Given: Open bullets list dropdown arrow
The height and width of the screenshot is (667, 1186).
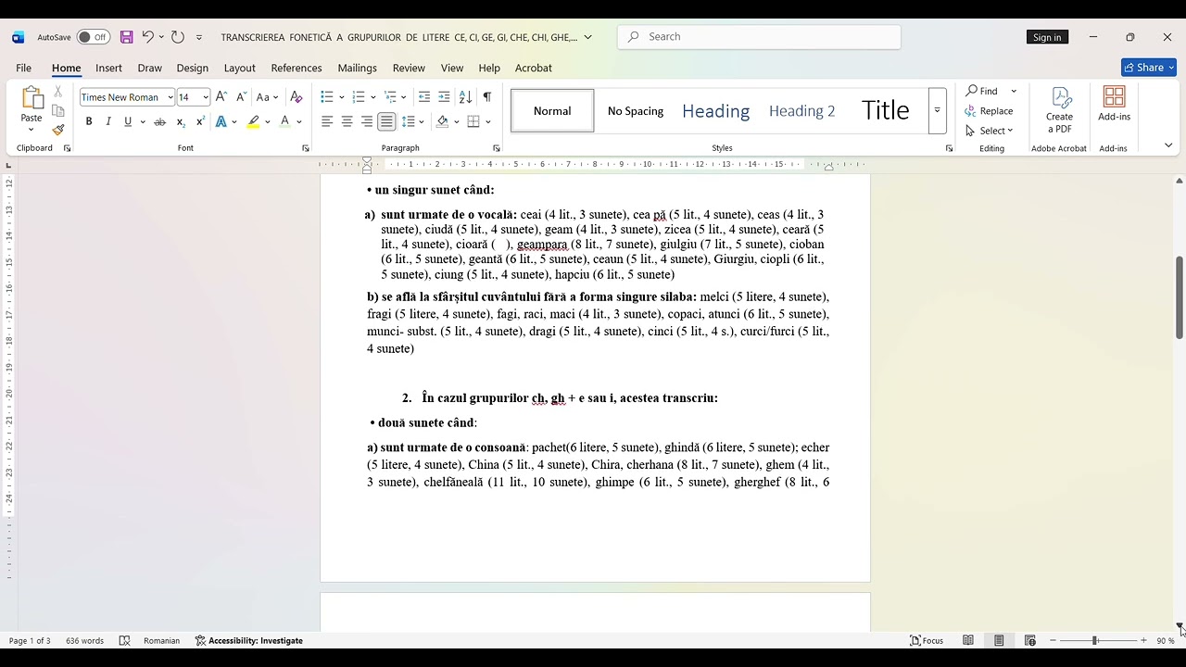Looking at the screenshot, I should click(342, 97).
